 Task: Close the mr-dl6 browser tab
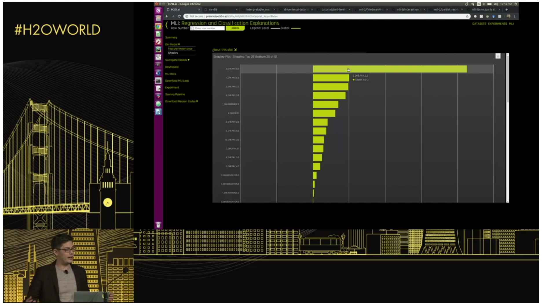tap(237, 10)
